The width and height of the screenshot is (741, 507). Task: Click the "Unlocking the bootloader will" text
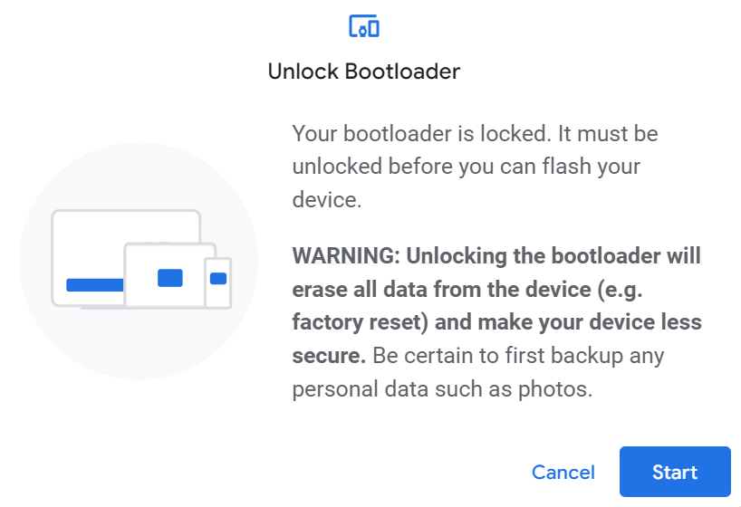(553, 254)
